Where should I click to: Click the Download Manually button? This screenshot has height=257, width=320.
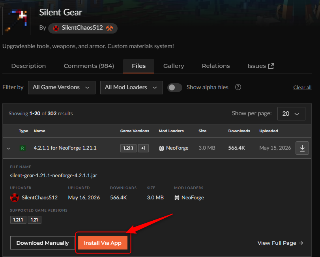tap(43, 243)
